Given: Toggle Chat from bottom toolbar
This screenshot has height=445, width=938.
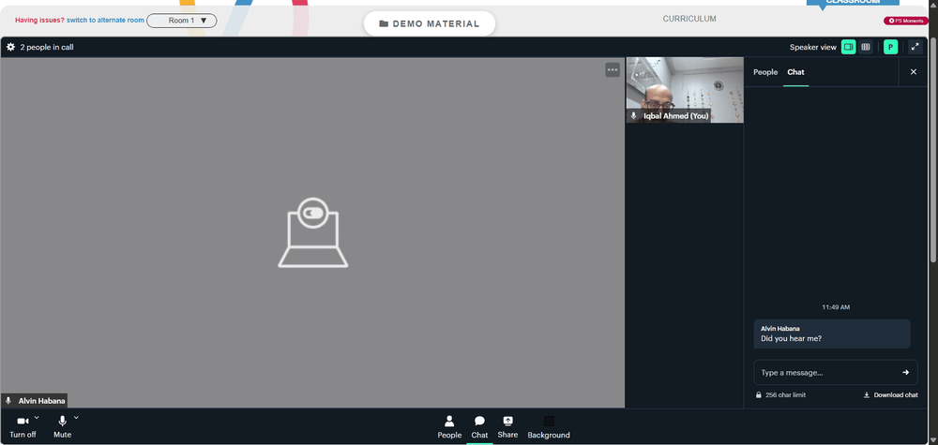Looking at the screenshot, I should tap(479, 428).
